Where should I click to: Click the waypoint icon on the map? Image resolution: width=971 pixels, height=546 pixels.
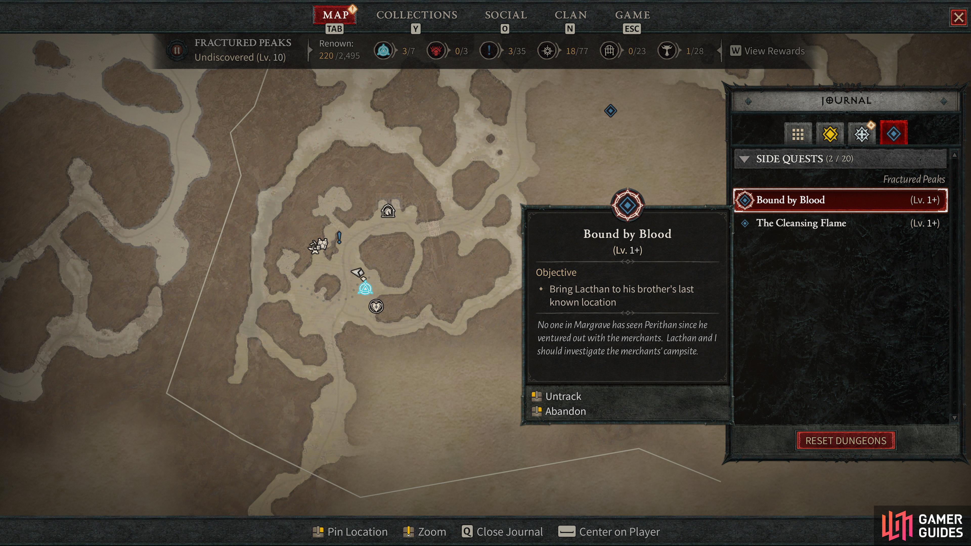tap(365, 289)
